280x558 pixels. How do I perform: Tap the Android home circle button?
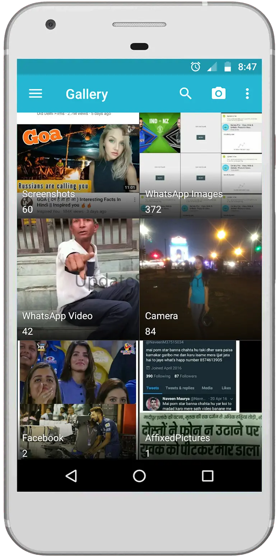139,476
